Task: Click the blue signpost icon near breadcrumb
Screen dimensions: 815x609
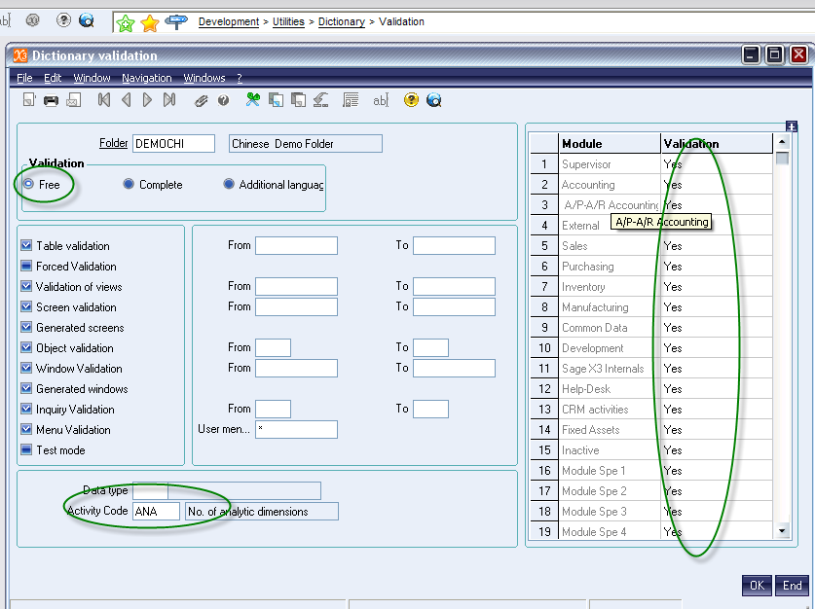Action: point(176,21)
